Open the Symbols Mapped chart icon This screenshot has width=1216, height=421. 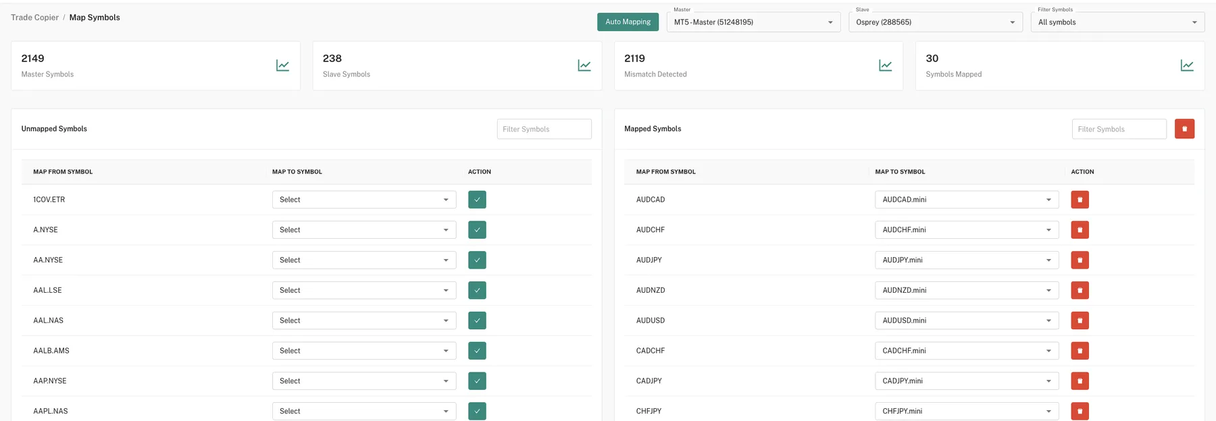(x=1187, y=65)
